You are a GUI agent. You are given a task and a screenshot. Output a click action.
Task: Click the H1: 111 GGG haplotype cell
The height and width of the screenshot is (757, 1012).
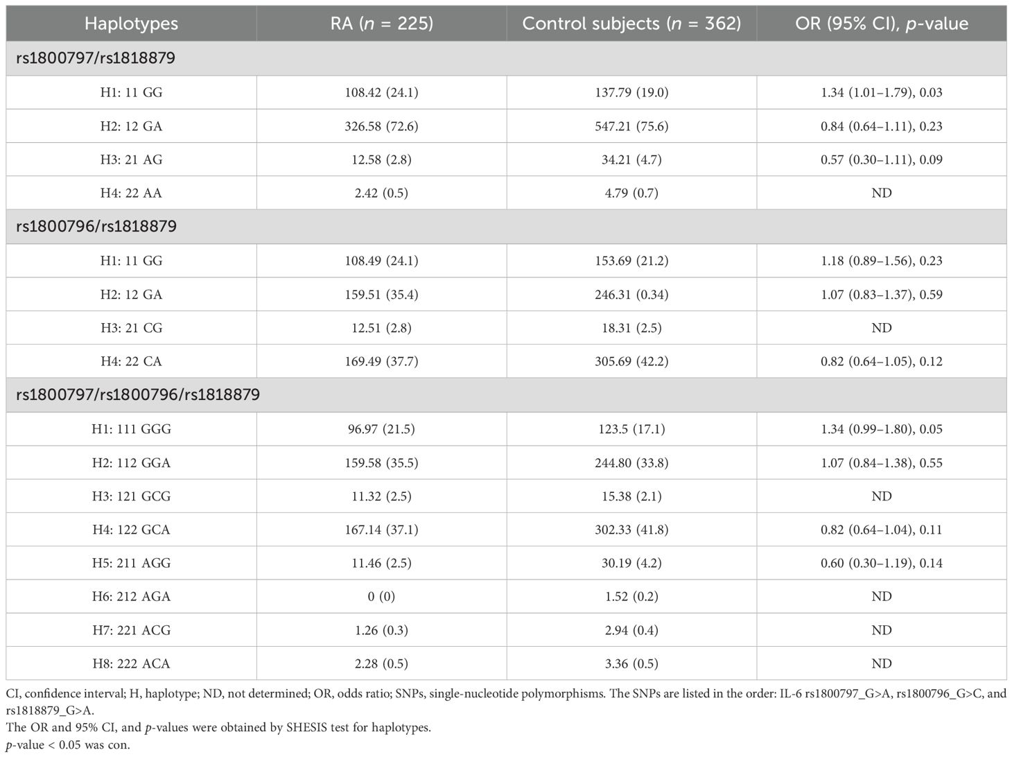click(x=131, y=429)
